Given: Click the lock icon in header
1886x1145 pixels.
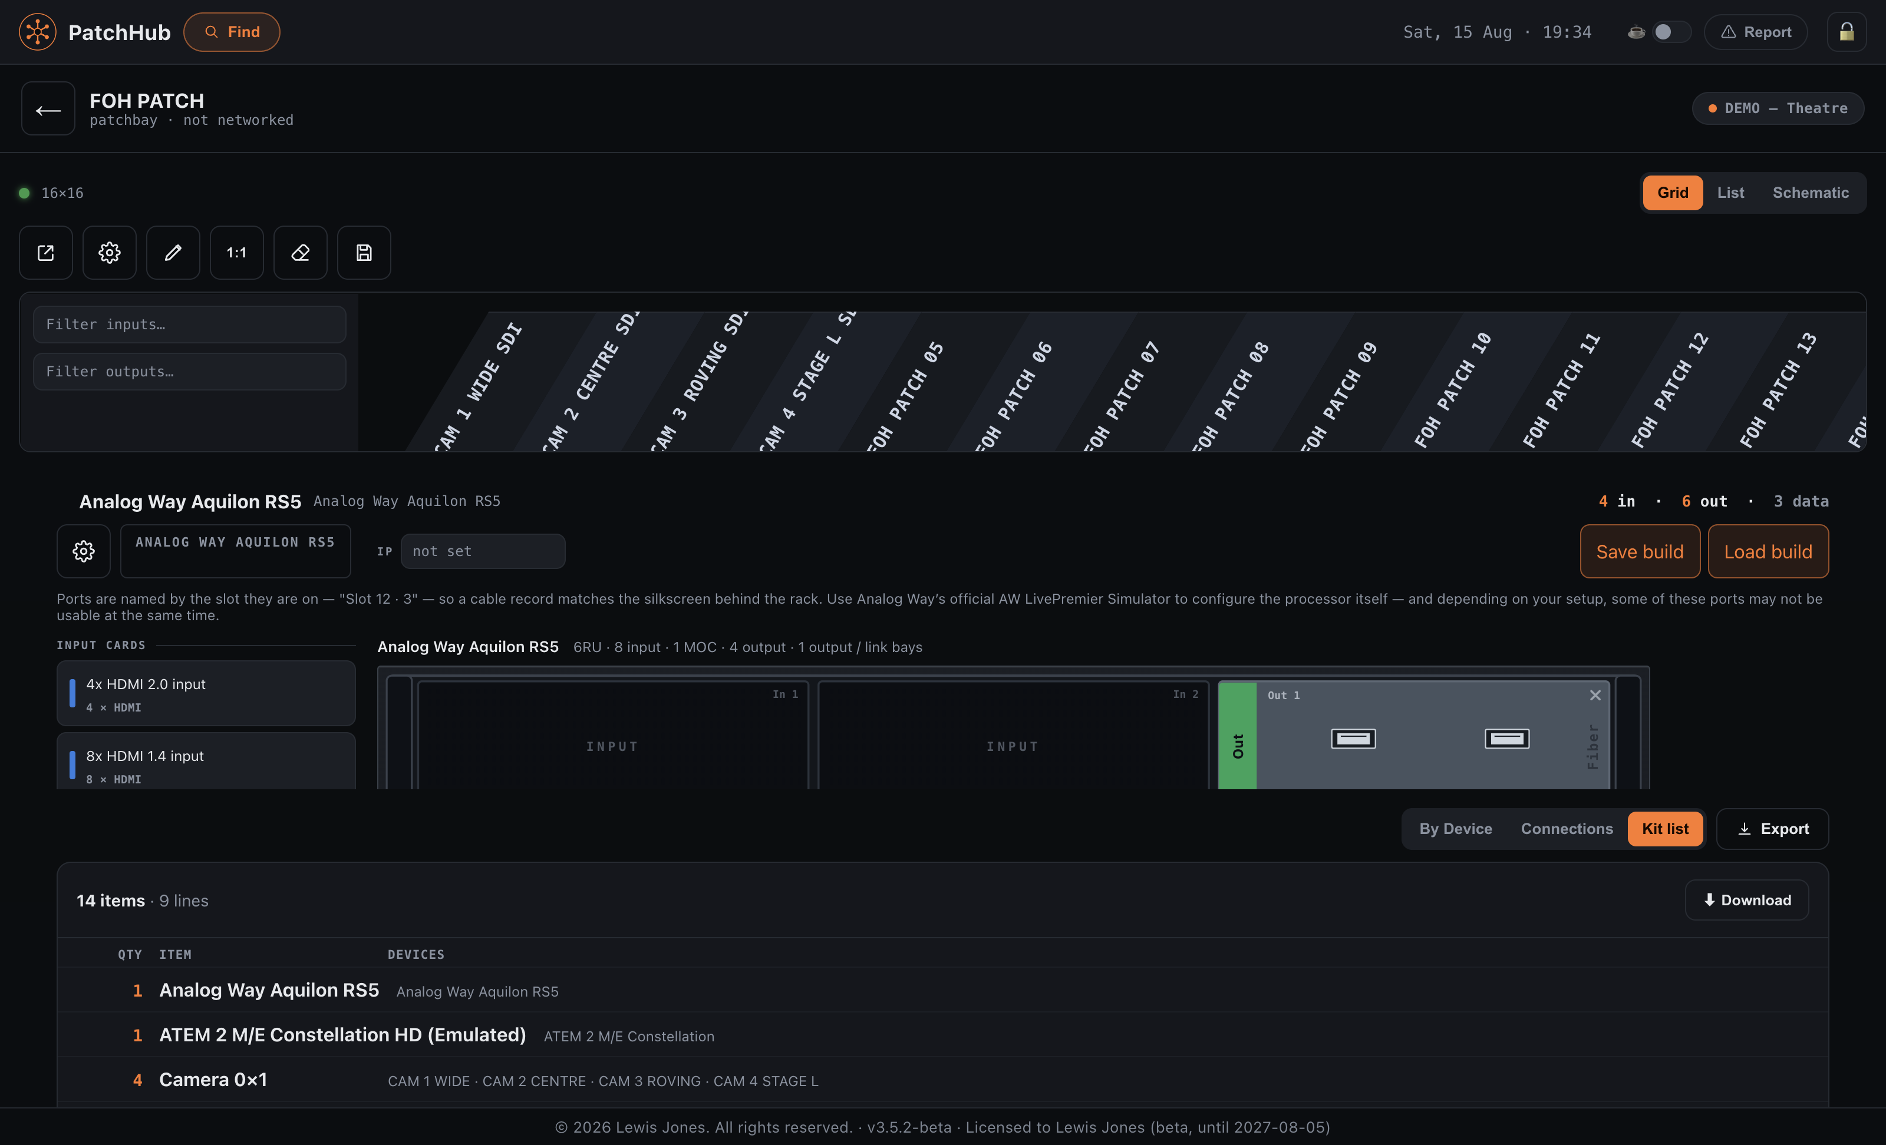Looking at the screenshot, I should tap(1847, 32).
